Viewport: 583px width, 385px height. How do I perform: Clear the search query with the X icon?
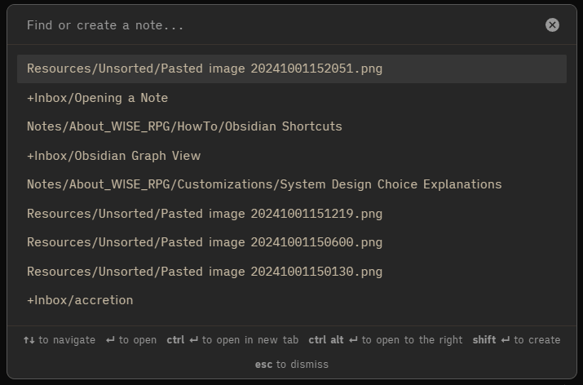click(552, 25)
